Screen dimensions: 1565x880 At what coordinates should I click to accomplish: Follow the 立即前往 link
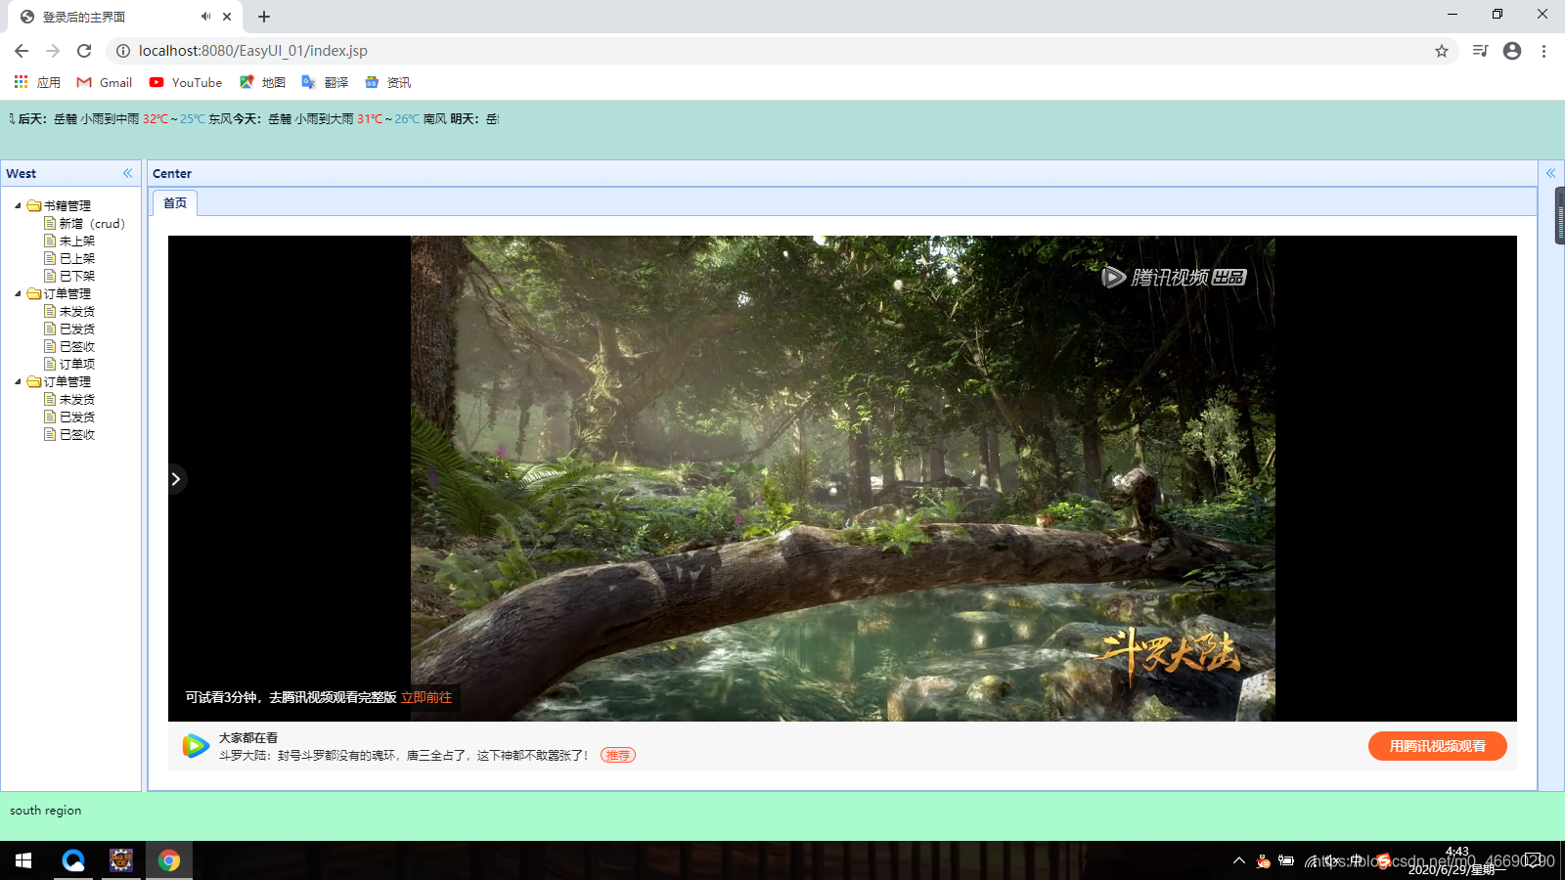click(x=426, y=697)
